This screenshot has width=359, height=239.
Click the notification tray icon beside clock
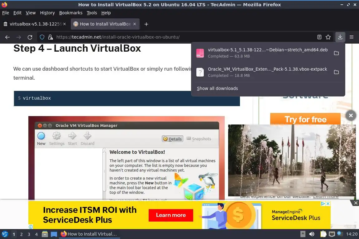click(340, 233)
